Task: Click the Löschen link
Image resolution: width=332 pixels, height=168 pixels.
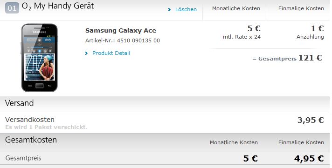Action: pos(186,9)
